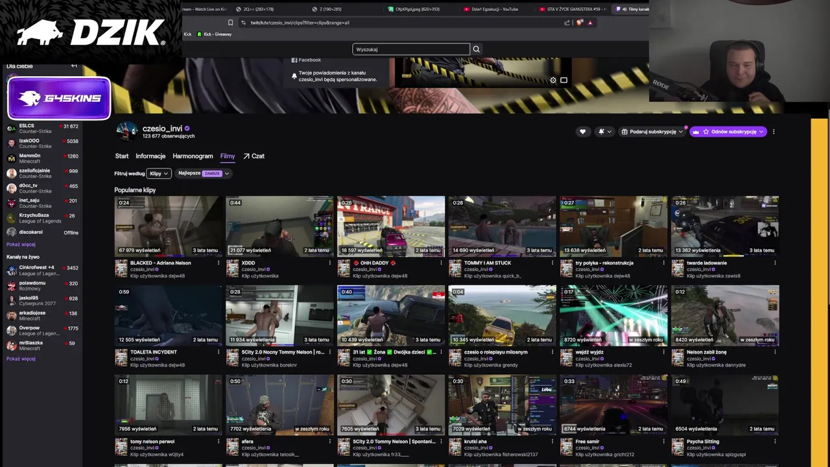Open IzakOOO channel in sidebar
The width and height of the screenshot is (830, 467).
41,143
